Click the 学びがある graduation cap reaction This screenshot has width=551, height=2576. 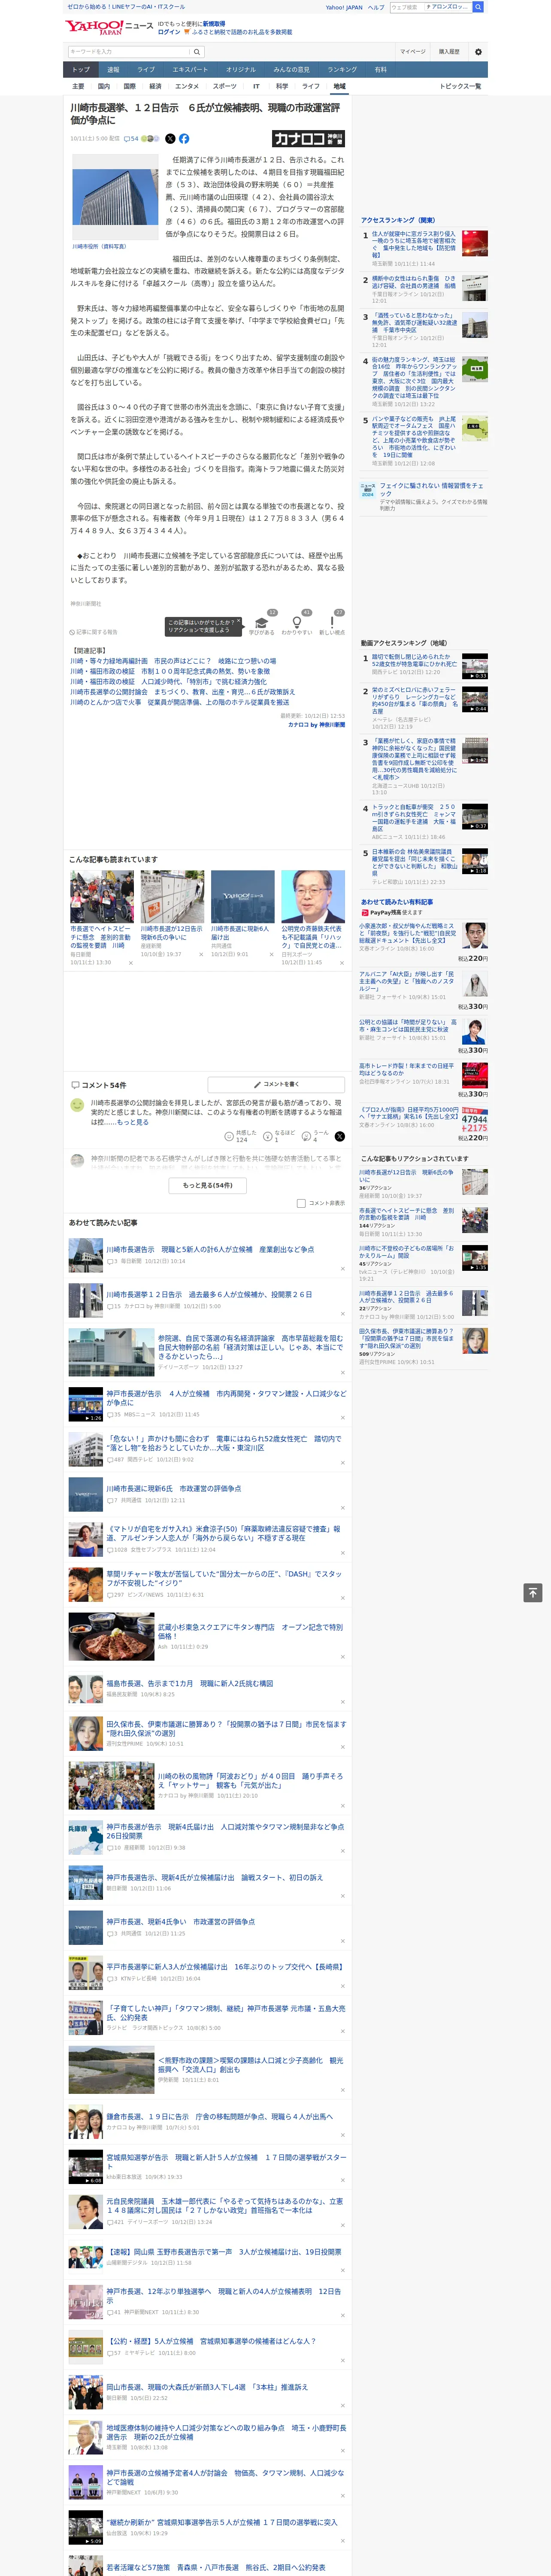pos(262,624)
